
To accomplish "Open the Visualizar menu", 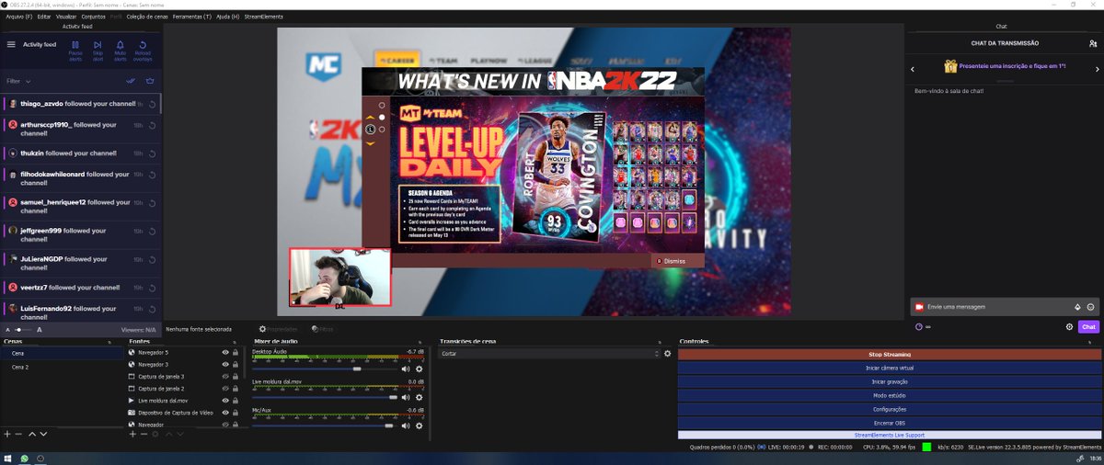I will 66,17.
